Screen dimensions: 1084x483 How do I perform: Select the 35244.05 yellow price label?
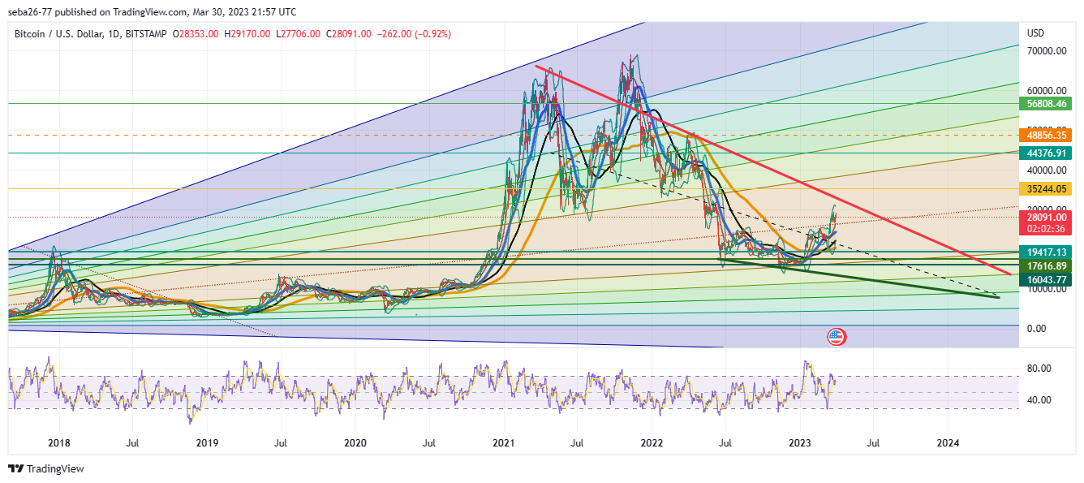1046,189
